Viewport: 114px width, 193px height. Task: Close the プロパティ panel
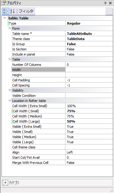[110, 3]
